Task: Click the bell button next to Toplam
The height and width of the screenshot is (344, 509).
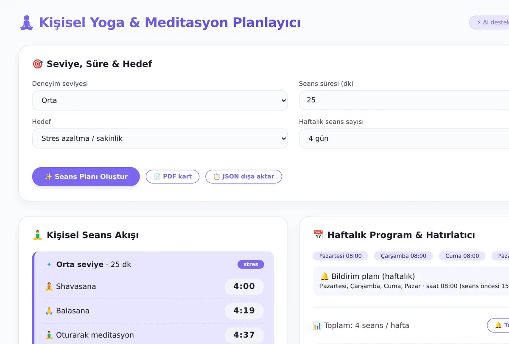Action: pyautogui.click(x=498, y=325)
